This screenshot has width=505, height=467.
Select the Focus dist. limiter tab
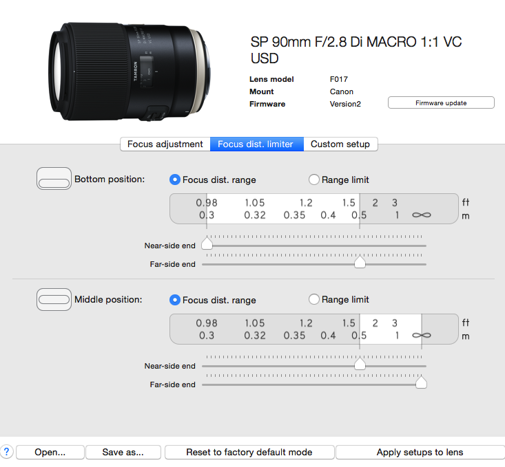[257, 144]
